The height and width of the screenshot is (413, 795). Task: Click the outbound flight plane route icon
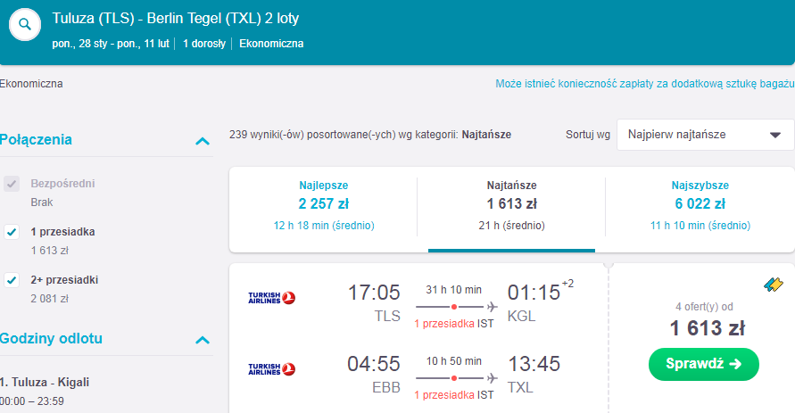tap(492, 307)
